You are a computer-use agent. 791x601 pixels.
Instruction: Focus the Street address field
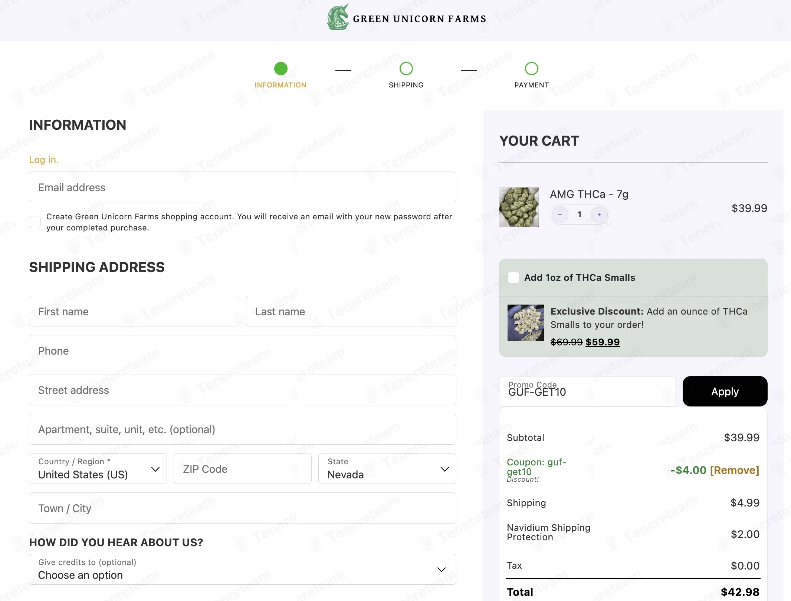[243, 390]
